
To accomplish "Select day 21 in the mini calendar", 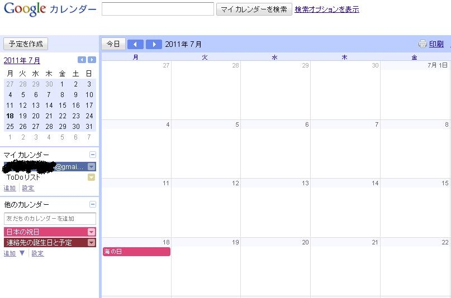I will pos(49,116).
